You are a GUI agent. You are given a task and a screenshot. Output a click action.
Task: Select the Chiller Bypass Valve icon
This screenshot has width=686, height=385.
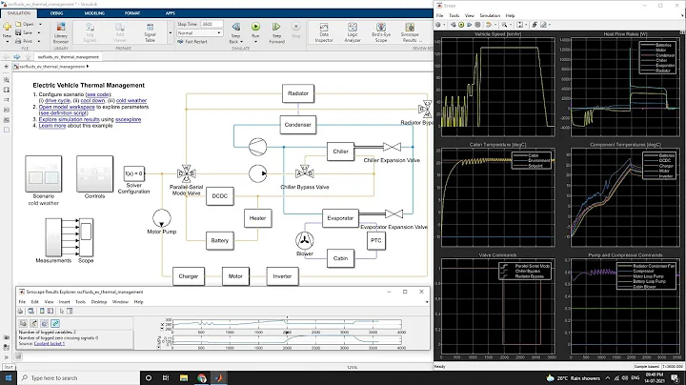click(305, 172)
